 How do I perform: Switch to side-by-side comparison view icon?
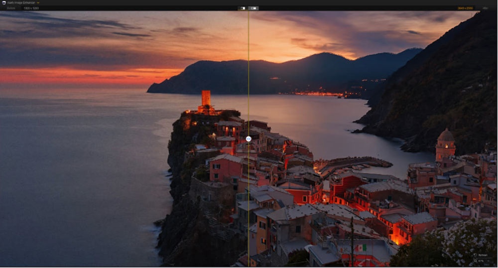[x=253, y=8]
